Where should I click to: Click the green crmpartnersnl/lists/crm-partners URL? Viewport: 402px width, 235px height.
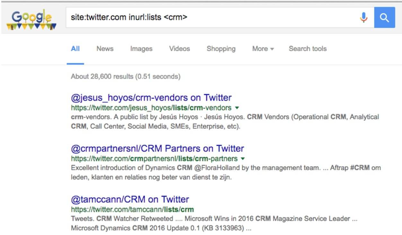(154, 159)
